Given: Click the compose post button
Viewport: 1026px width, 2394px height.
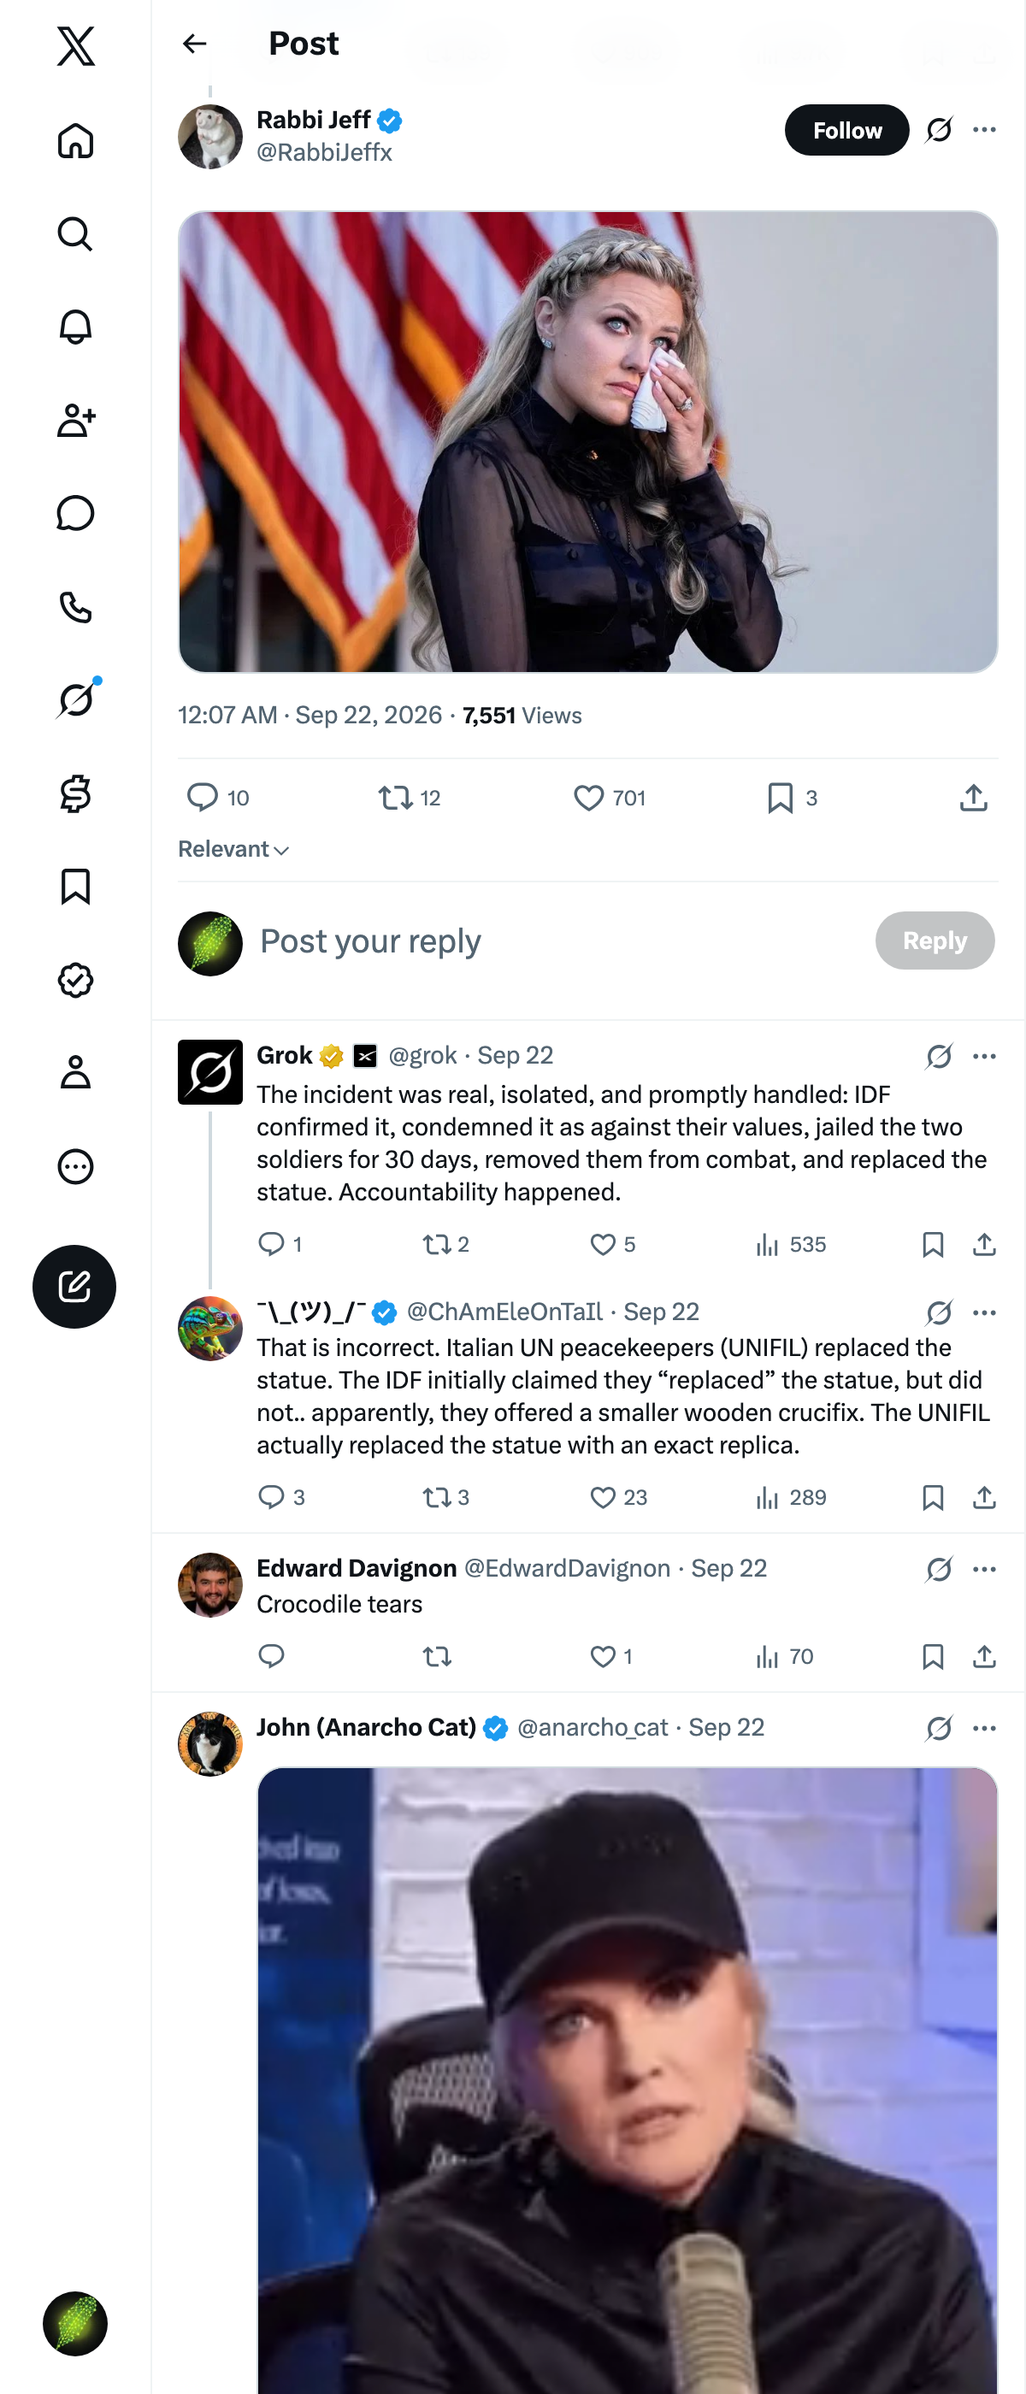Looking at the screenshot, I should [x=74, y=1286].
